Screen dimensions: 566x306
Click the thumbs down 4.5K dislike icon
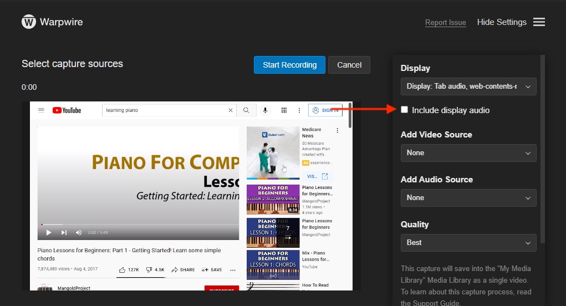pyautogui.click(x=149, y=269)
